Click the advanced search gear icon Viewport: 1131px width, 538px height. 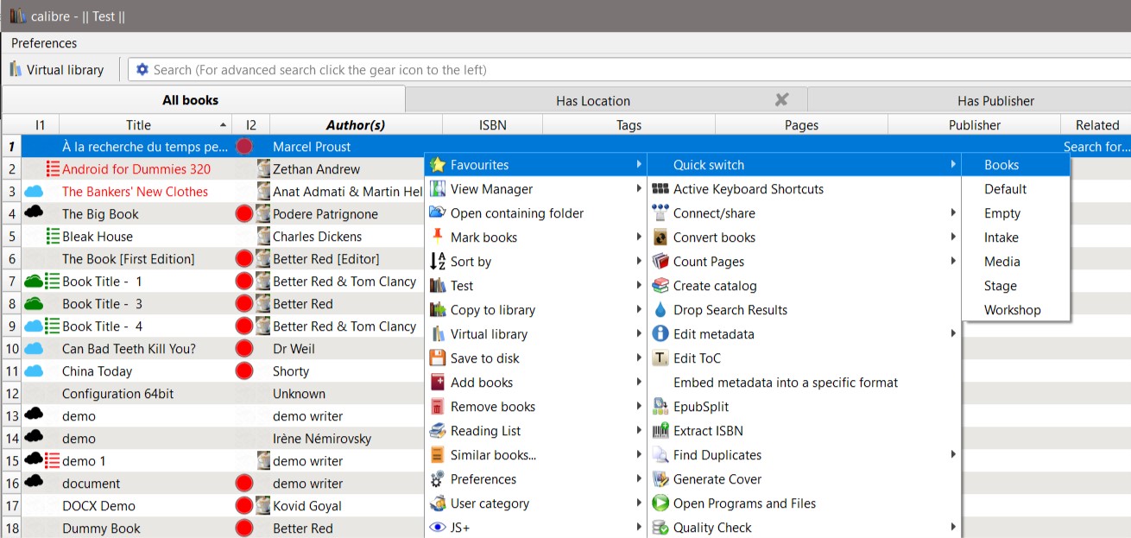click(142, 70)
